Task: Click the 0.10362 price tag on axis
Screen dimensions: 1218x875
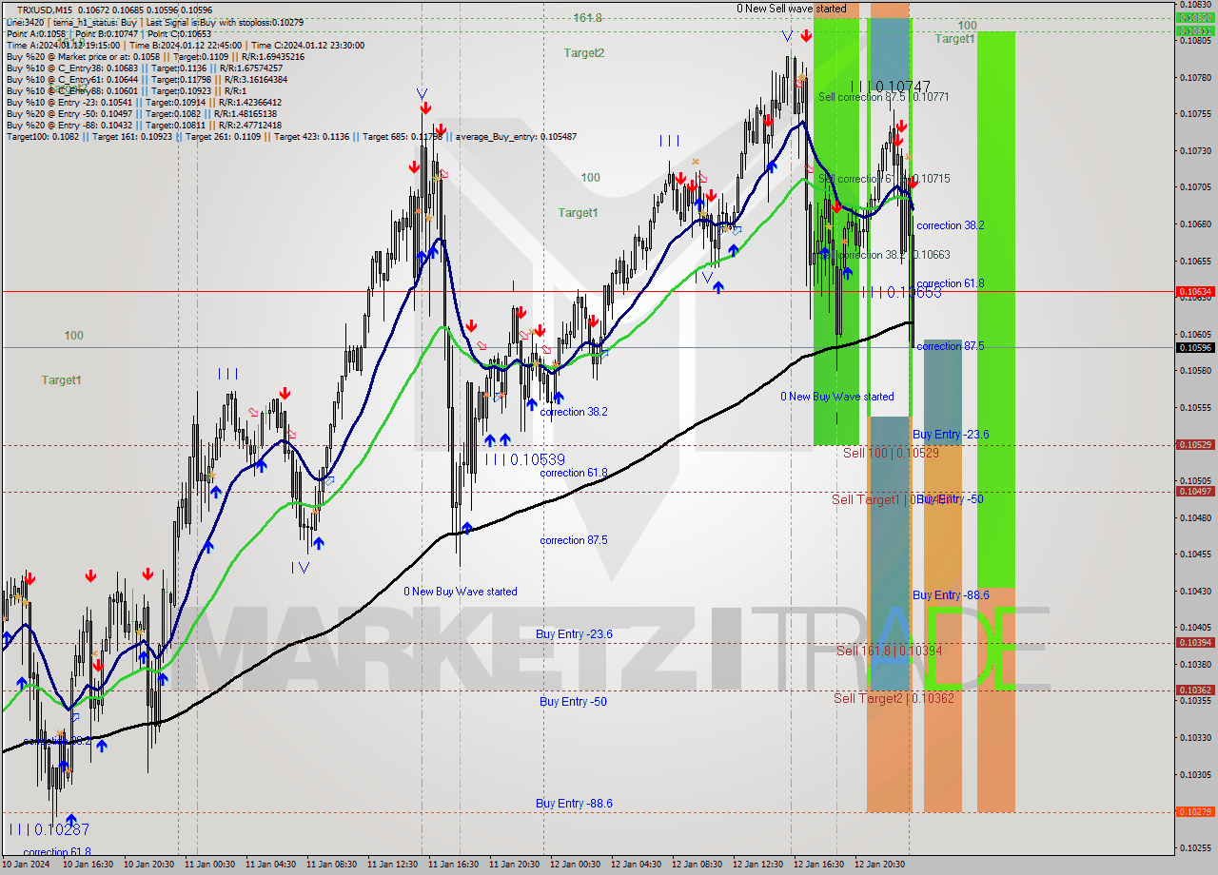Action: [x=1195, y=690]
